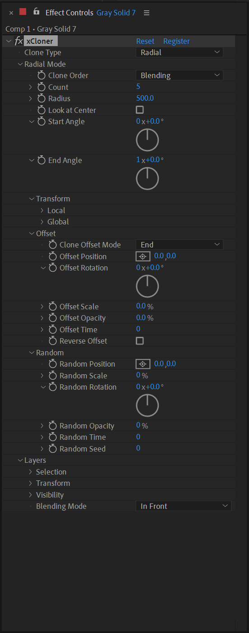Expand the Local transform group
Image resolution: width=249 pixels, height=633 pixels.
click(x=42, y=210)
